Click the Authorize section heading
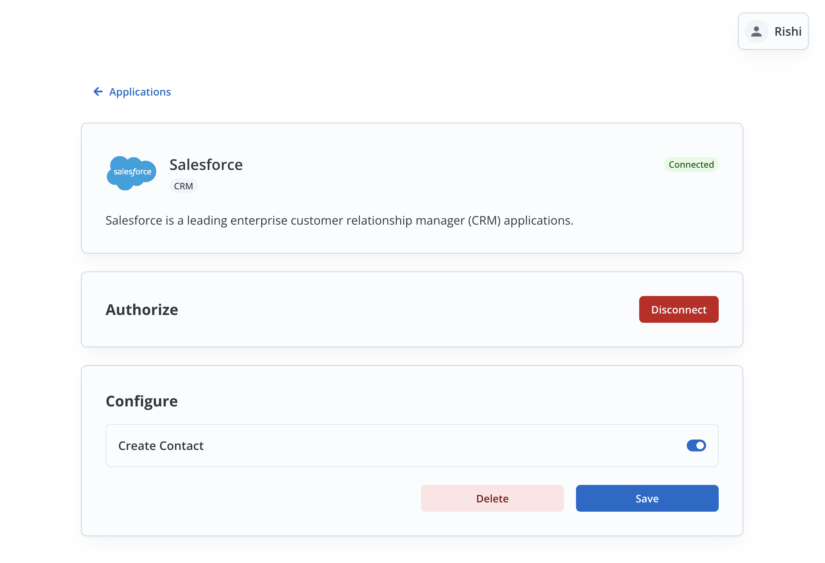This screenshot has height=563, width=825. click(142, 309)
